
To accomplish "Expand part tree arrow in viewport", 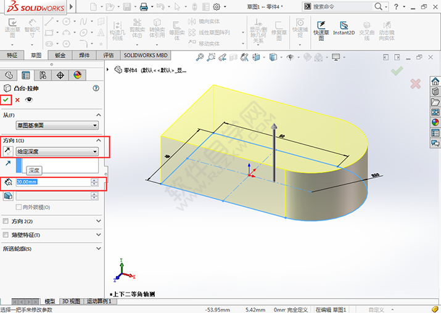I will click(x=108, y=69).
